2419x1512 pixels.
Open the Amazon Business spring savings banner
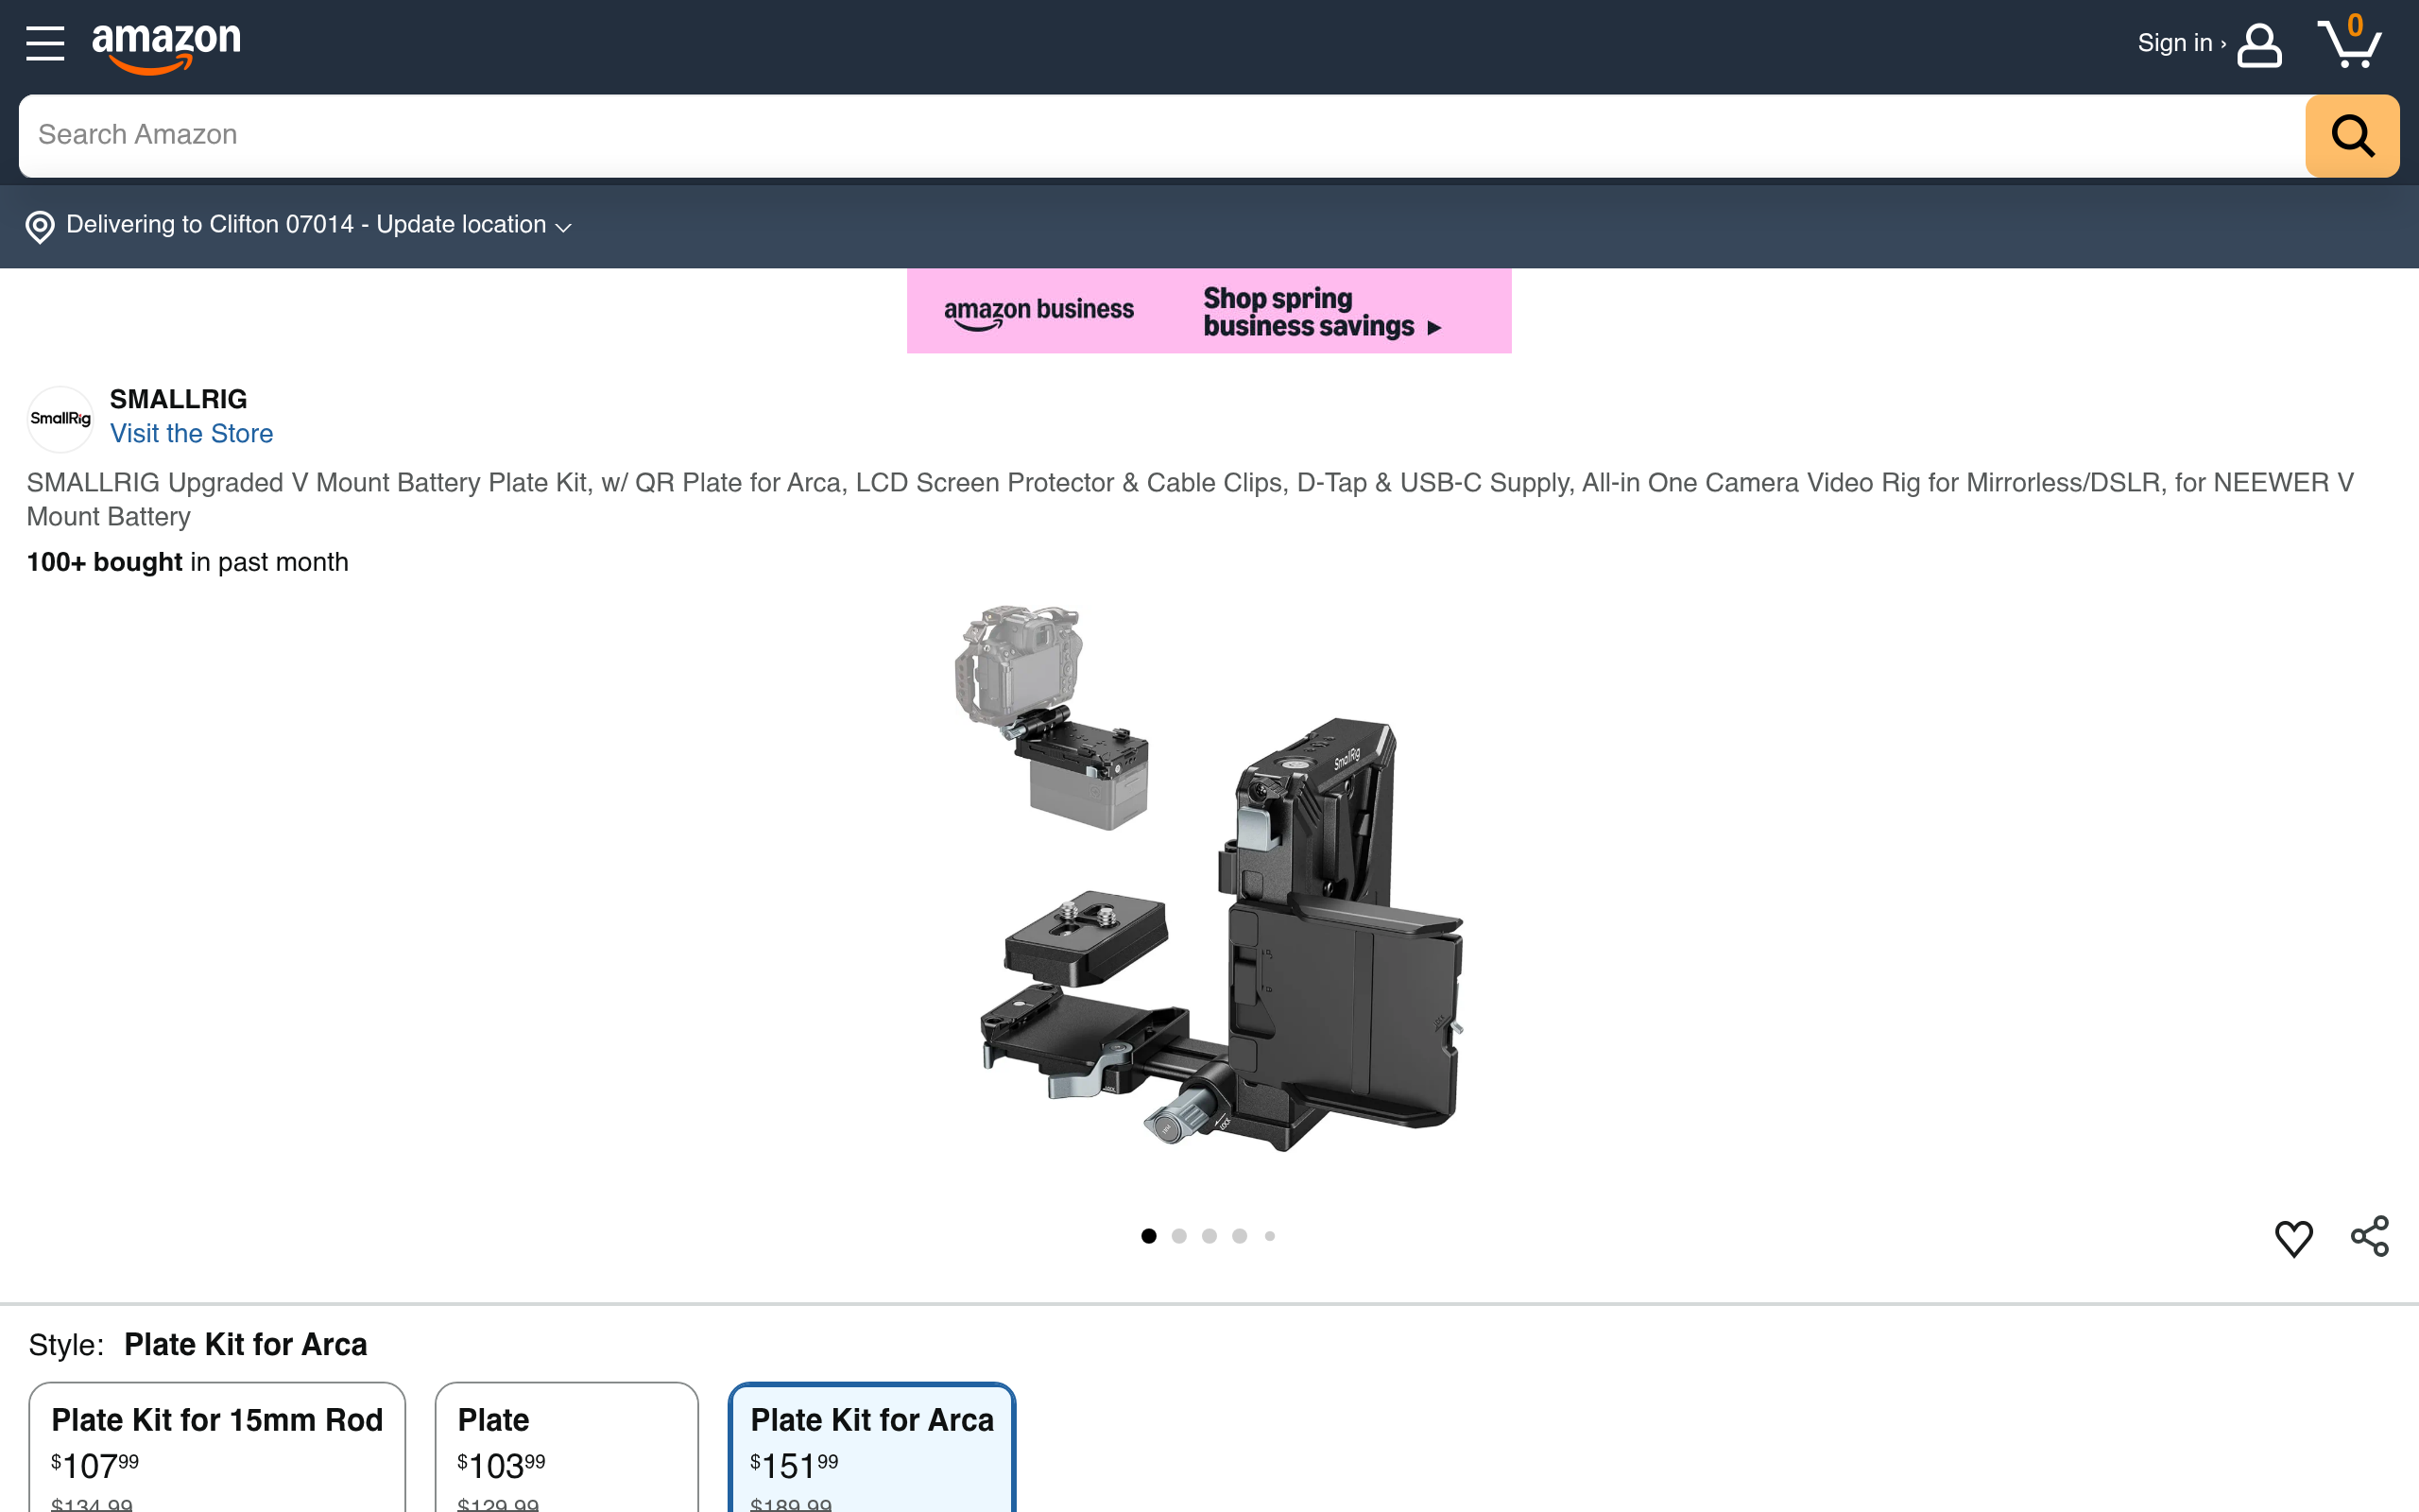point(1209,311)
